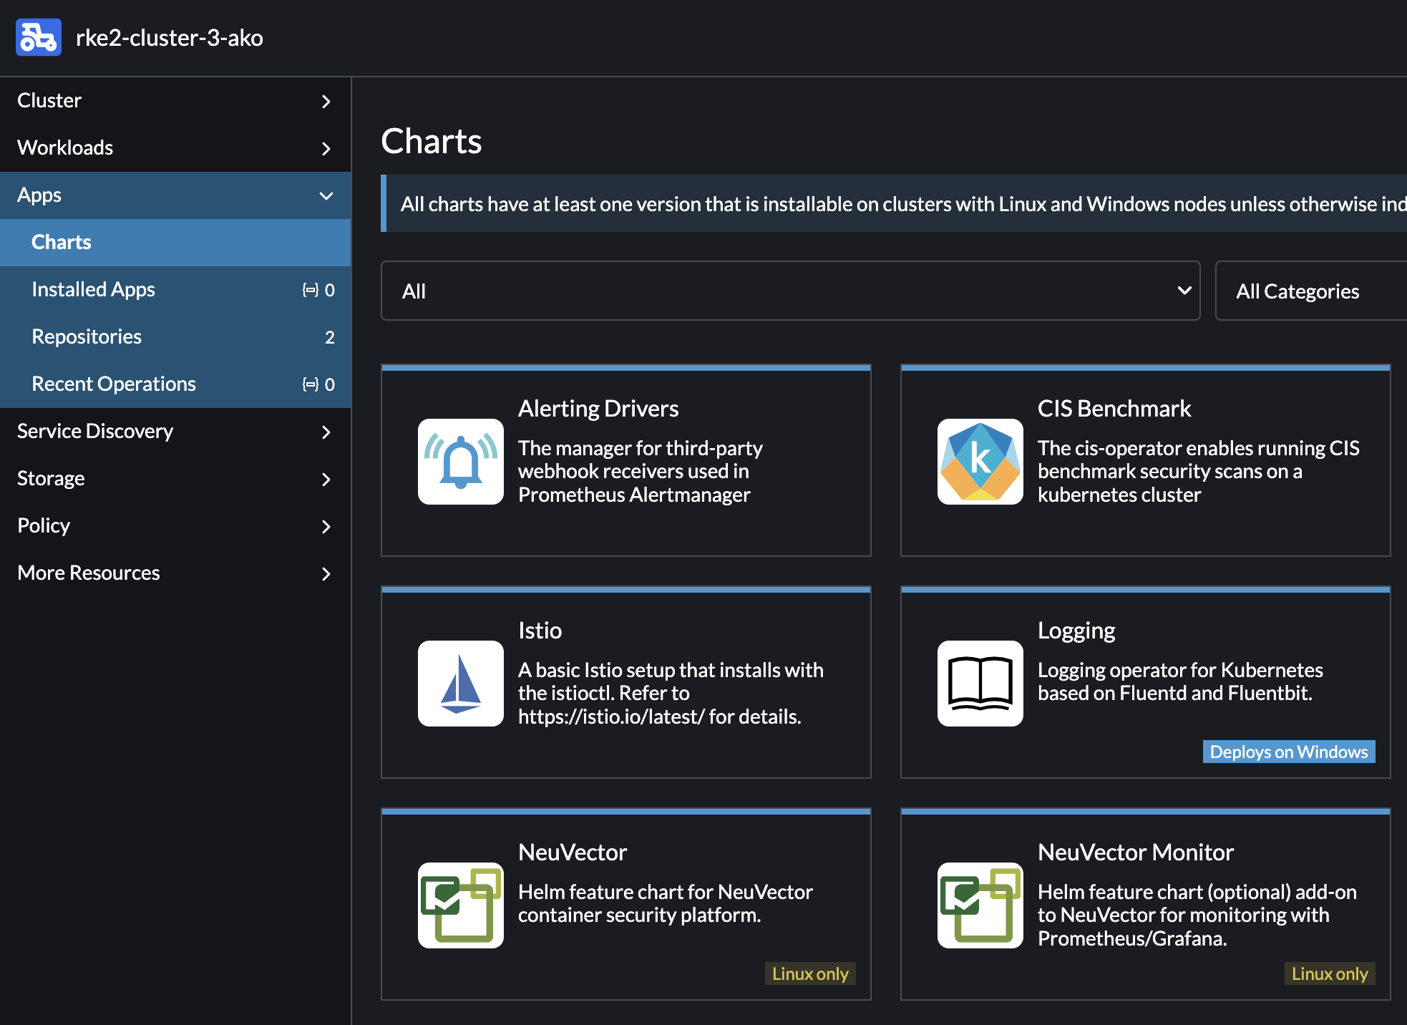Open the Policy navigation group
This screenshot has width=1407, height=1025.
(175, 526)
